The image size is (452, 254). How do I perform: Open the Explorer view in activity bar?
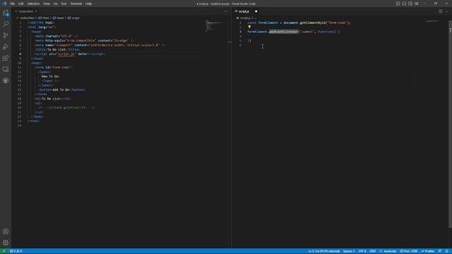(x=6, y=13)
